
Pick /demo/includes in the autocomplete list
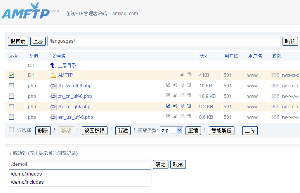coord(27,182)
